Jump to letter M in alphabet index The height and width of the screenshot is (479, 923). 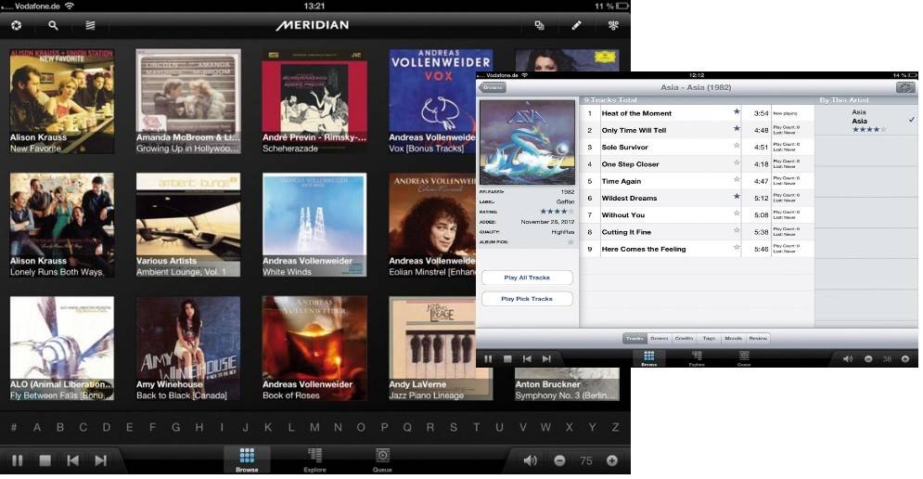[314, 427]
